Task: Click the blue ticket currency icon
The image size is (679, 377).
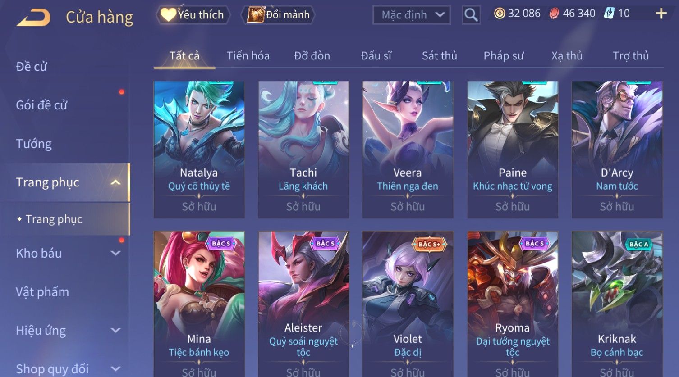Action: [609, 14]
